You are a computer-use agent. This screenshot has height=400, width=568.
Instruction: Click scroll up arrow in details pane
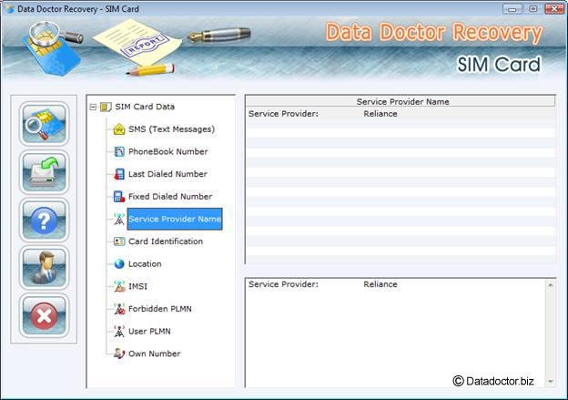pyautogui.click(x=550, y=285)
